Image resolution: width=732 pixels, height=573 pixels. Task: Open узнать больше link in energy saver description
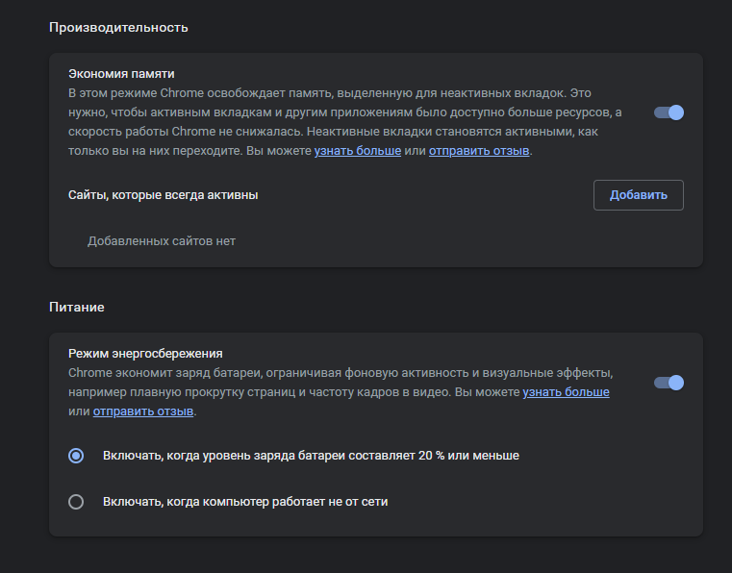click(566, 392)
